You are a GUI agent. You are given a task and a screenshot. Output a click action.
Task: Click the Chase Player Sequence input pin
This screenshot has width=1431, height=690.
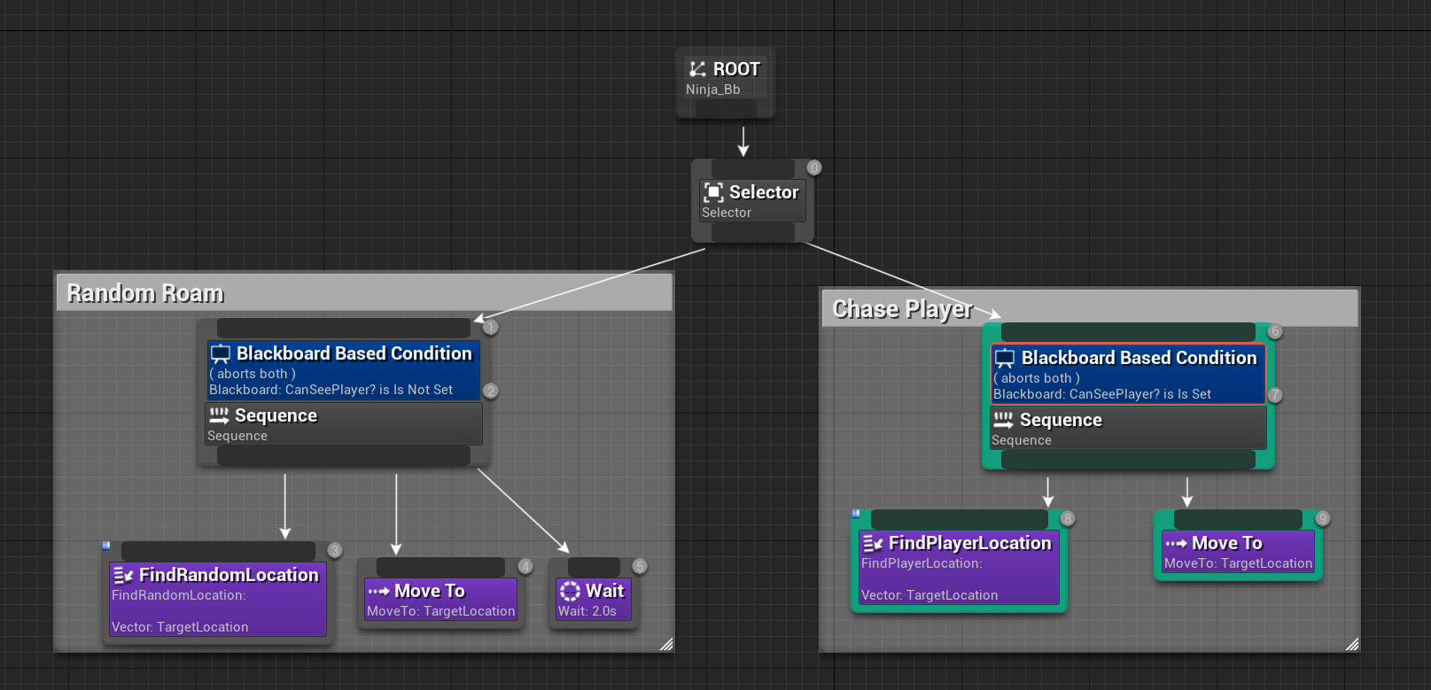[x=1128, y=332]
